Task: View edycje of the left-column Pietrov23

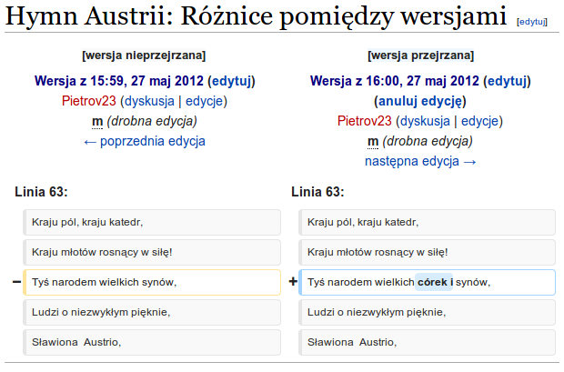Action: point(204,101)
